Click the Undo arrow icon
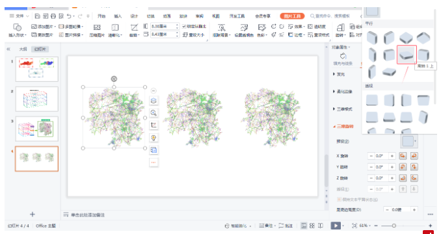441x234 pixels. pos(69,16)
